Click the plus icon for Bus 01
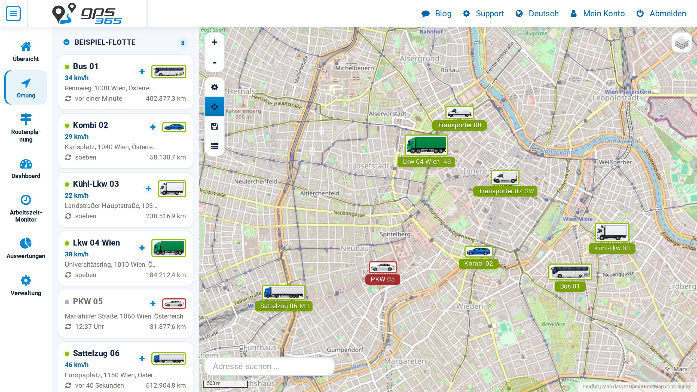The width and height of the screenshot is (697, 392). click(142, 72)
